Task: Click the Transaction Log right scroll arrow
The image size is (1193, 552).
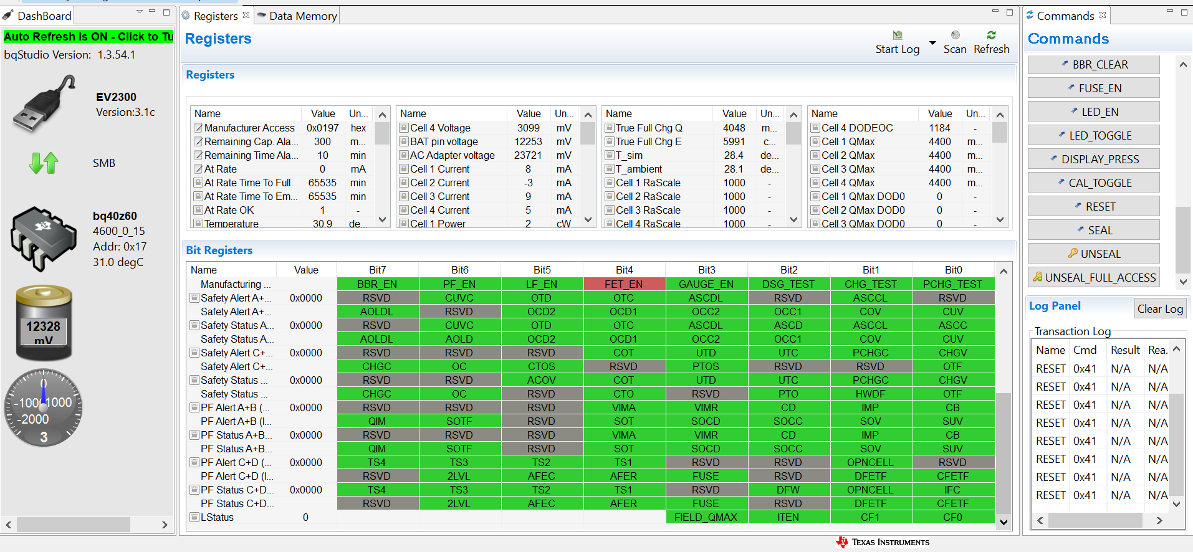Action: click(1159, 520)
